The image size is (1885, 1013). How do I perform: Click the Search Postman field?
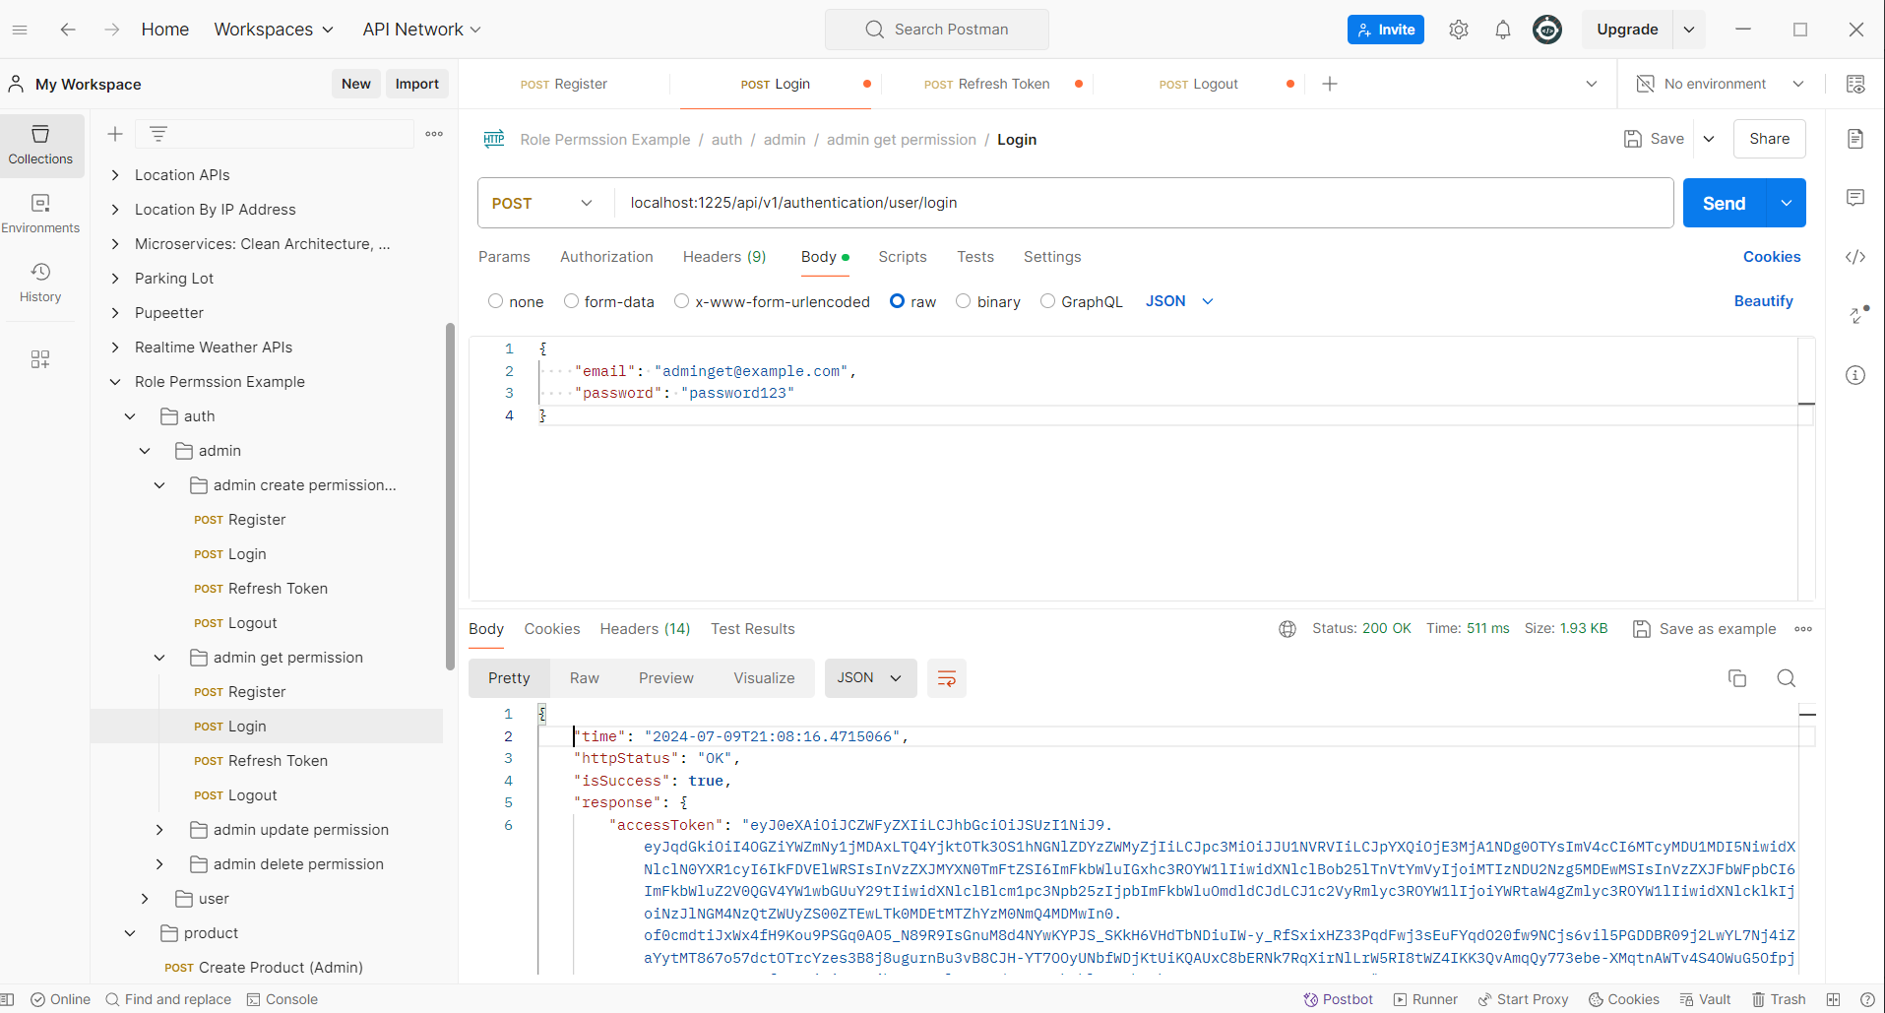937,30
